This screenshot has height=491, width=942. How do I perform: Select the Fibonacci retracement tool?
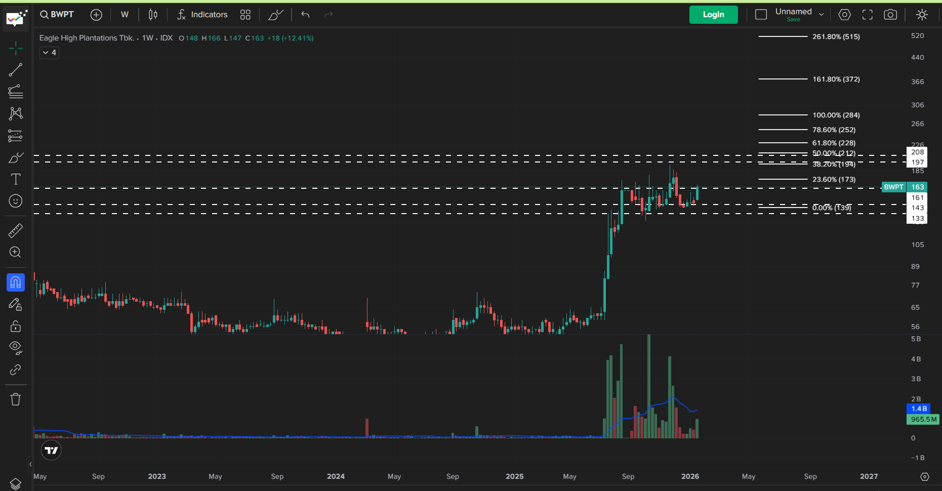pos(16,92)
